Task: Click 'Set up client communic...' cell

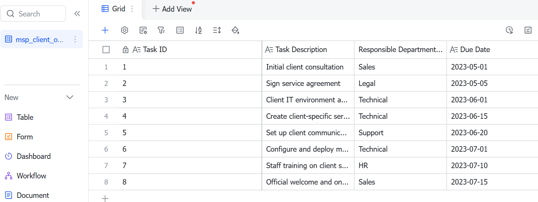Action: (308, 133)
